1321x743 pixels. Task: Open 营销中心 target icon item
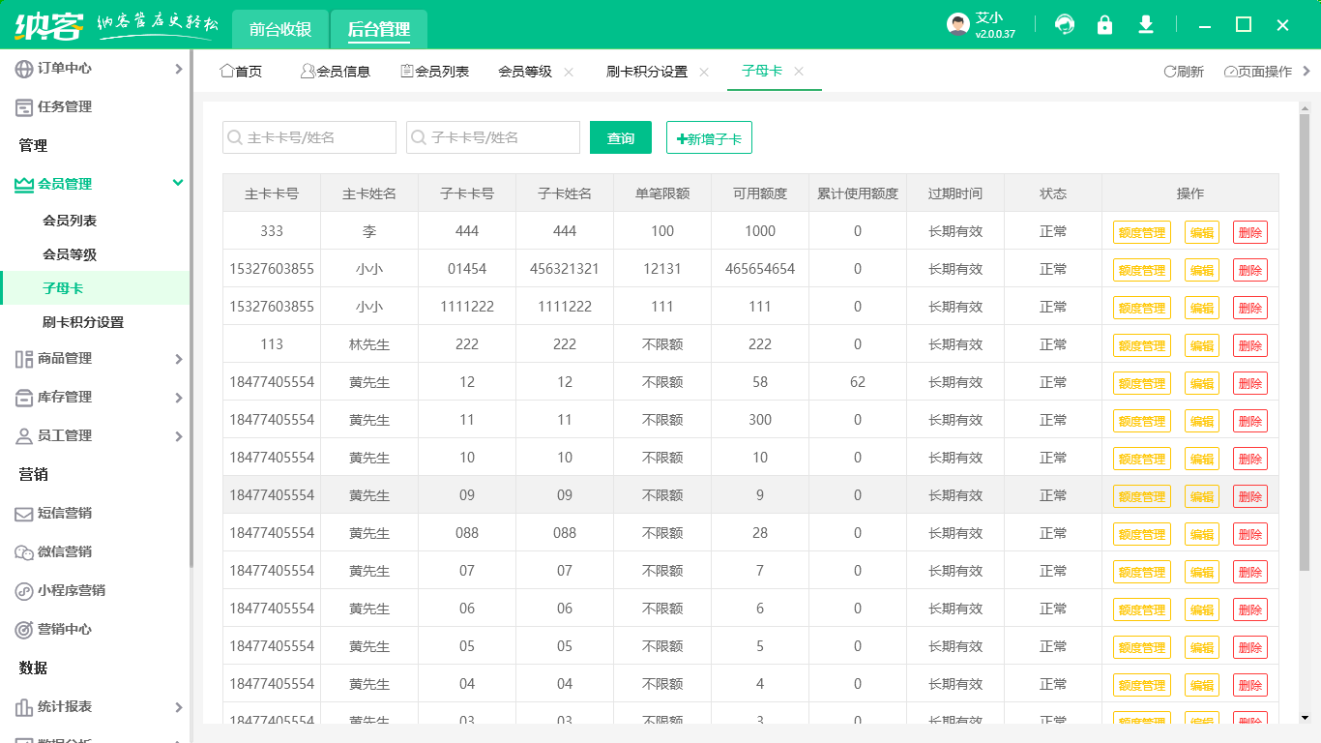pyautogui.click(x=65, y=630)
